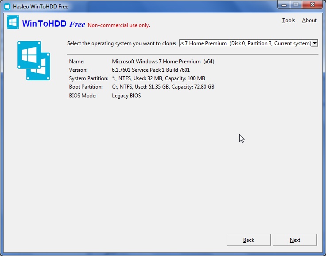Open the Tools menu

pos(288,20)
